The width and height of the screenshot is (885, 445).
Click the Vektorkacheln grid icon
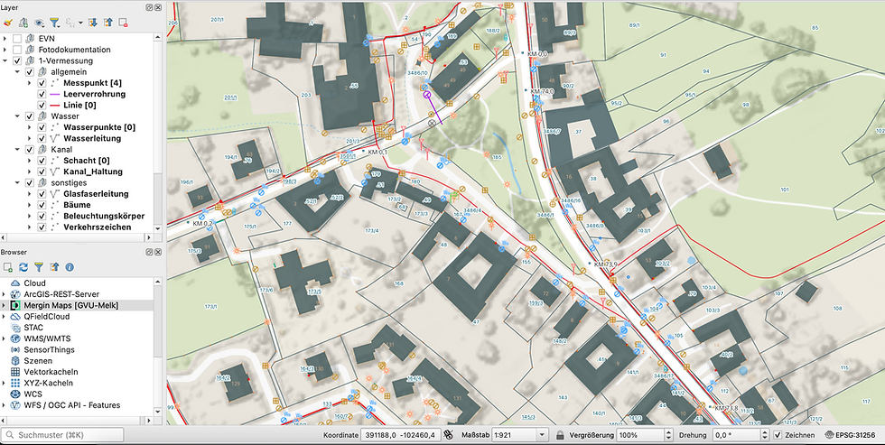14,372
